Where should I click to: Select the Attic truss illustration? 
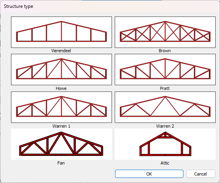[x=165, y=144]
